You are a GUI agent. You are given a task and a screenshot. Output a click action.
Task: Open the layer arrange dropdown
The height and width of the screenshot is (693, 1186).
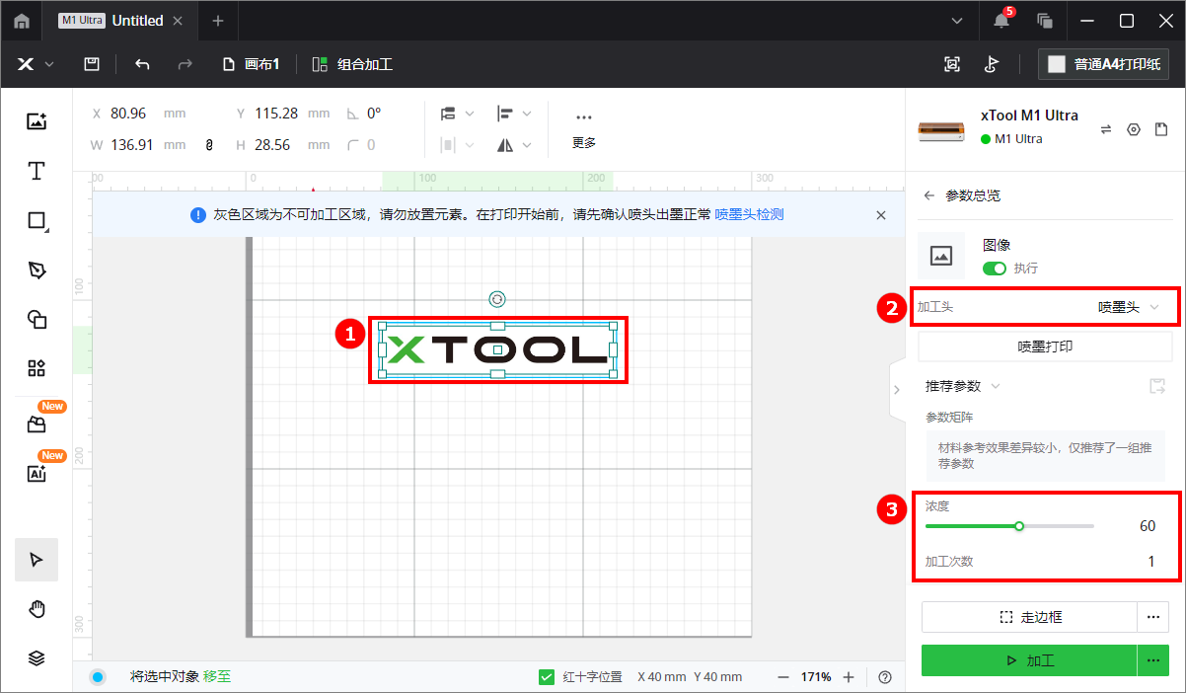click(x=458, y=114)
